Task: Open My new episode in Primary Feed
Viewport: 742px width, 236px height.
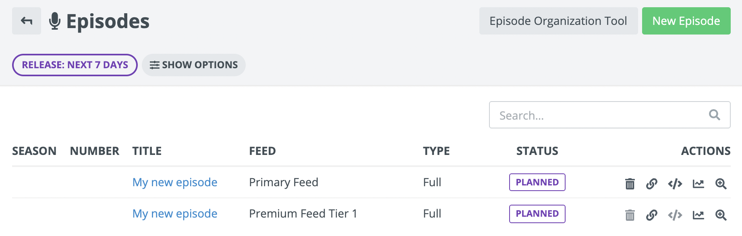Action: (x=175, y=182)
